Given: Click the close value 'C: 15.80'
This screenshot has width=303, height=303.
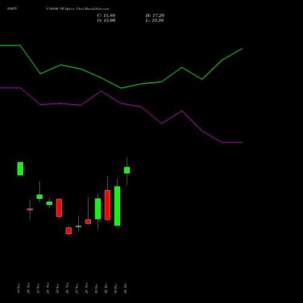Looking at the screenshot, I should coord(106,16).
